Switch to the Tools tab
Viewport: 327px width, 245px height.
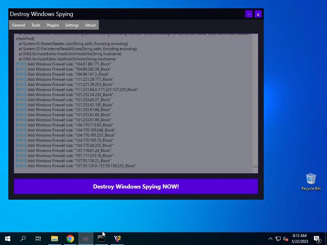(36, 25)
